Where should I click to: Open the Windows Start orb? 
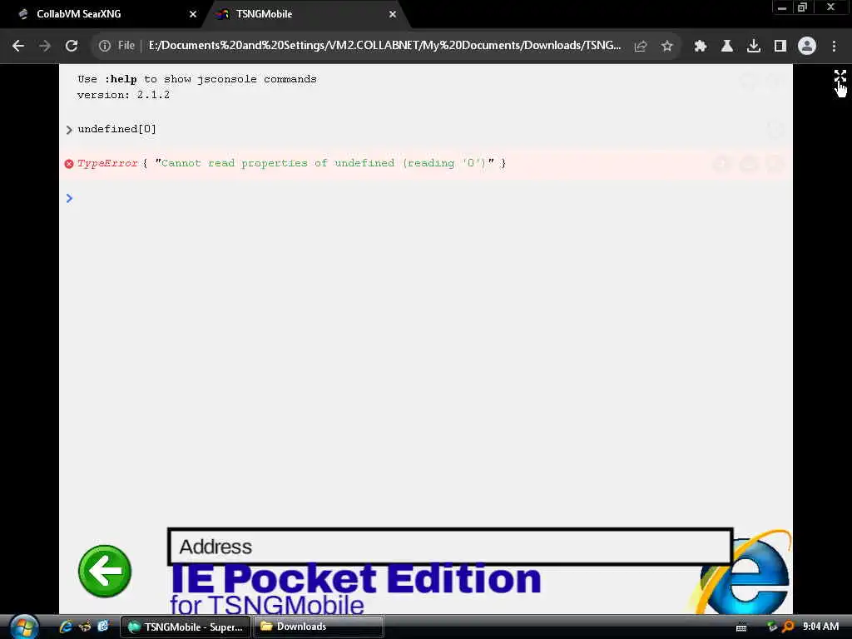coord(24,627)
